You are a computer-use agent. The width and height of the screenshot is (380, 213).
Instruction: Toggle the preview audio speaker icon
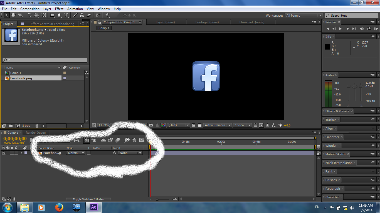click(x=362, y=29)
